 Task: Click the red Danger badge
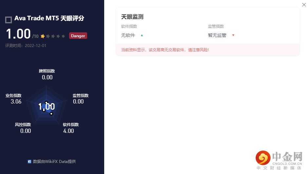click(78, 36)
